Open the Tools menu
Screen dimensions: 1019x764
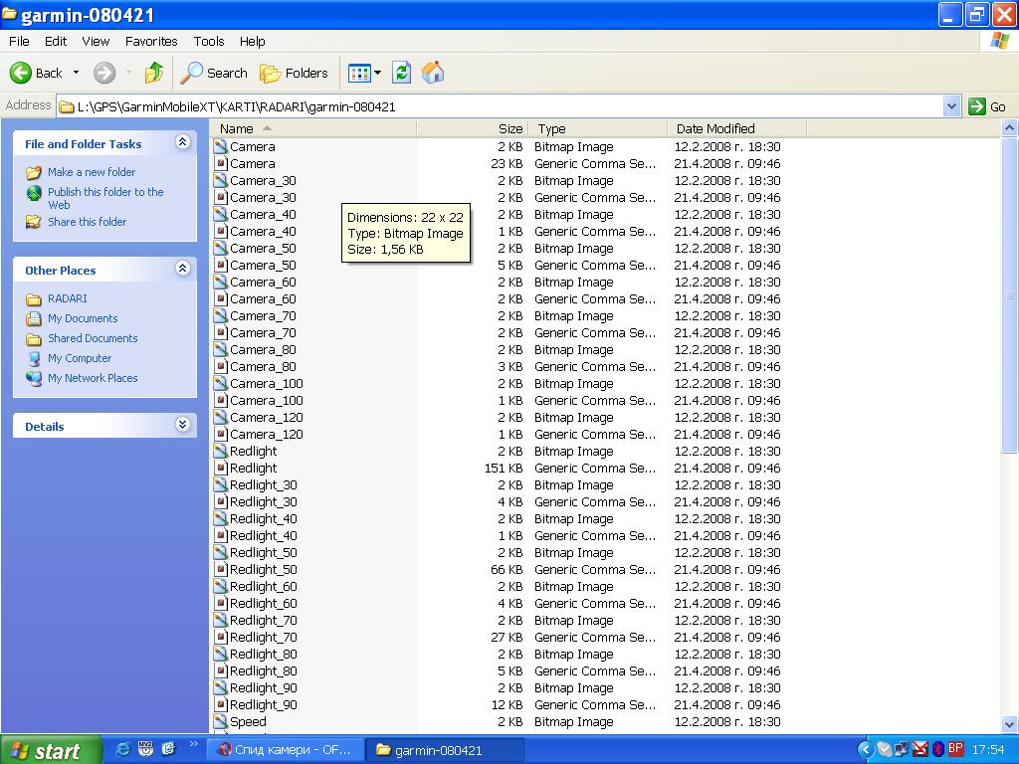pos(209,41)
